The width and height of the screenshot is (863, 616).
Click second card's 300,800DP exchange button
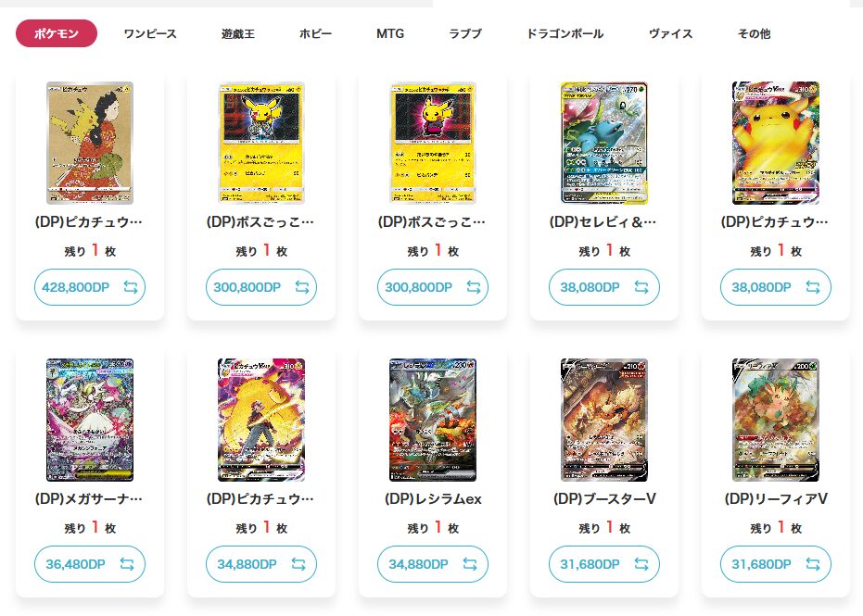click(261, 287)
